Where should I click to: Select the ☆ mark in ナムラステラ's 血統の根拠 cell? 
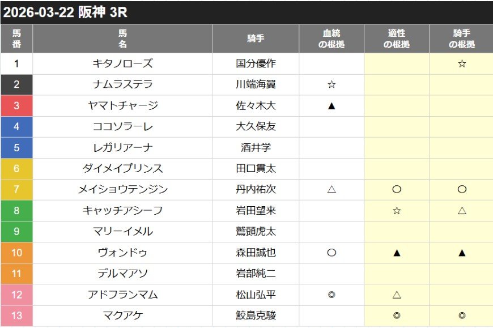pyautogui.click(x=331, y=85)
